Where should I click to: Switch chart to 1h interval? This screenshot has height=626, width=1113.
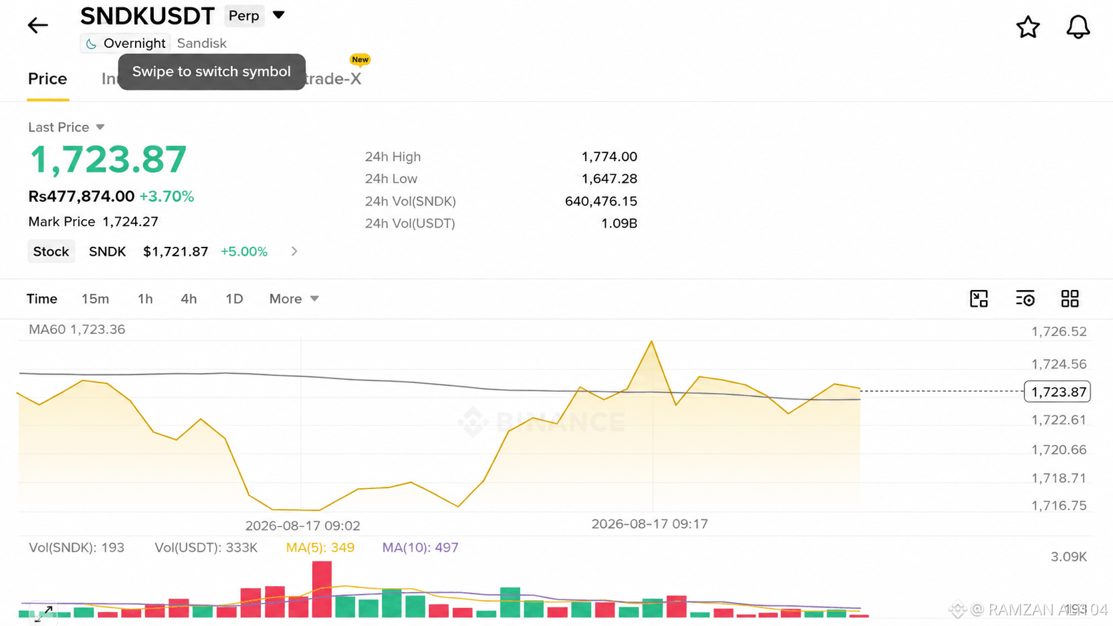(x=145, y=299)
